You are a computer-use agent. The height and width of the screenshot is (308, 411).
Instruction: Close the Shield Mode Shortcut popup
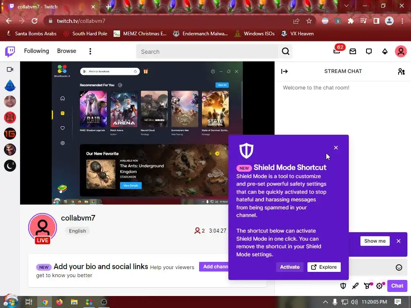click(336, 148)
